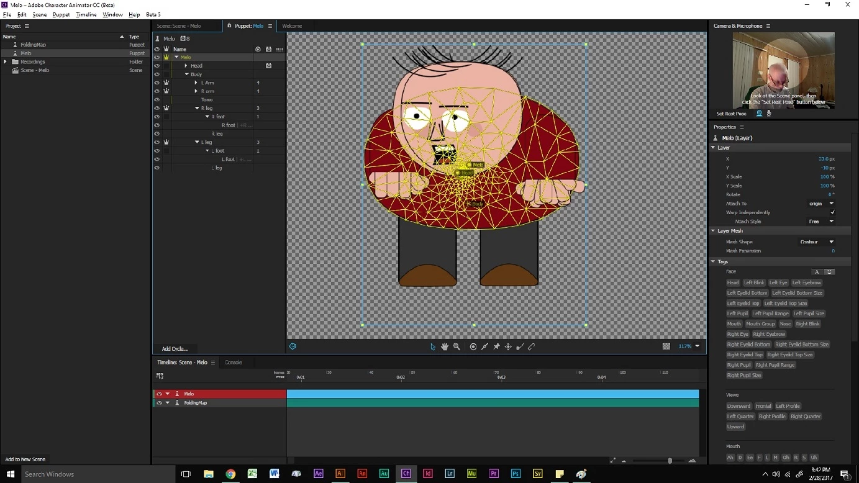
Task: Click the X Scale value in Properties
Action: [x=827, y=177]
